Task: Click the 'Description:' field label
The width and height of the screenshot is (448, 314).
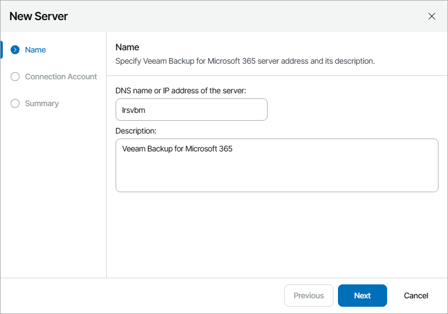Action: pyautogui.click(x=136, y=131)
